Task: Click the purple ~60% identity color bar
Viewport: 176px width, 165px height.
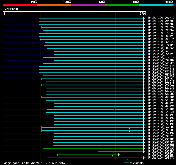Action: click(x=88, y=5)
